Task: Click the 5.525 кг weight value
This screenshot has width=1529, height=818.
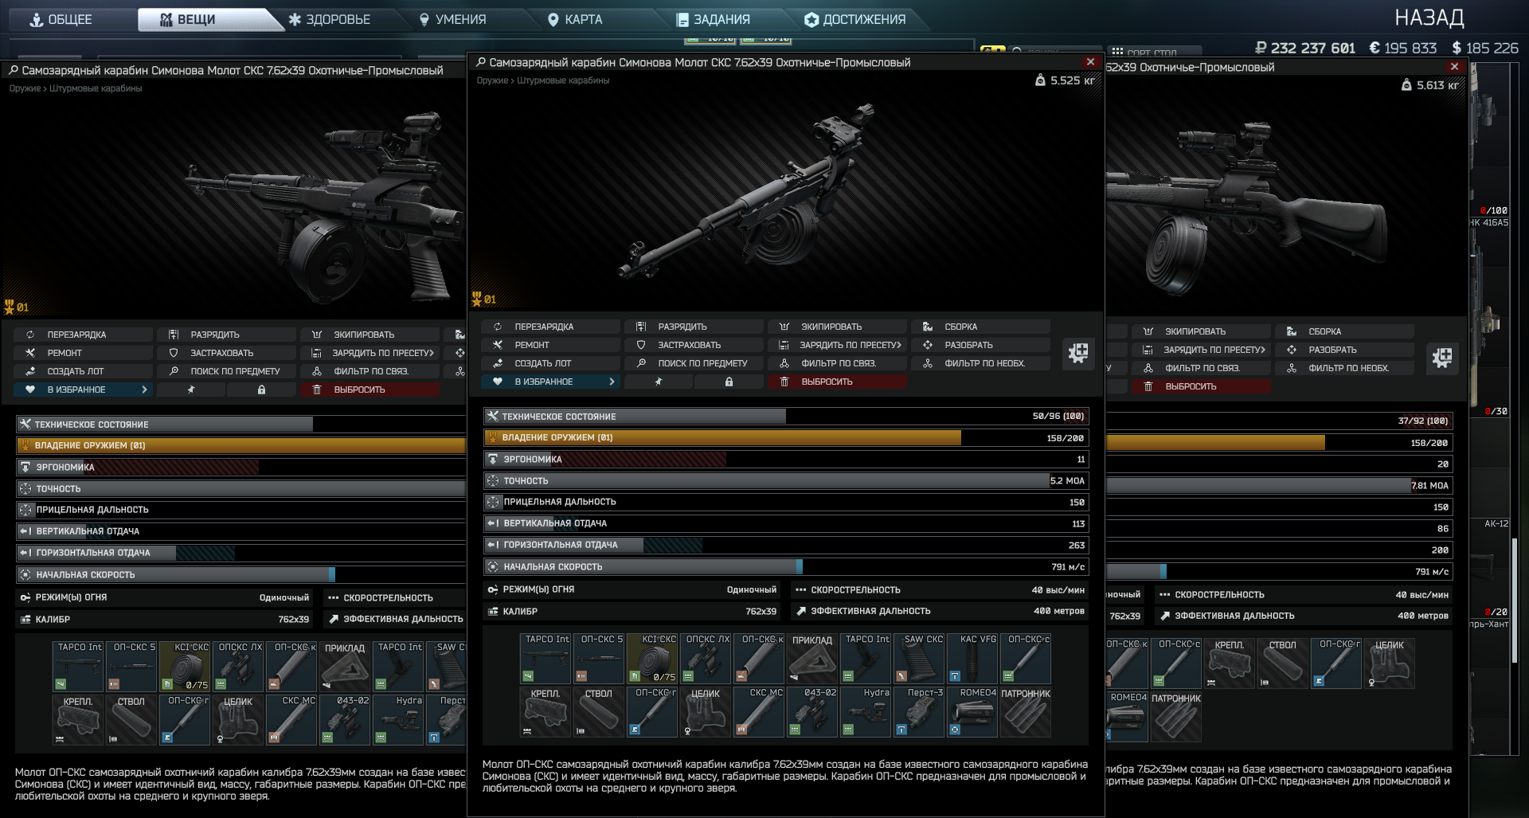Action: [x=1072, y=80]
